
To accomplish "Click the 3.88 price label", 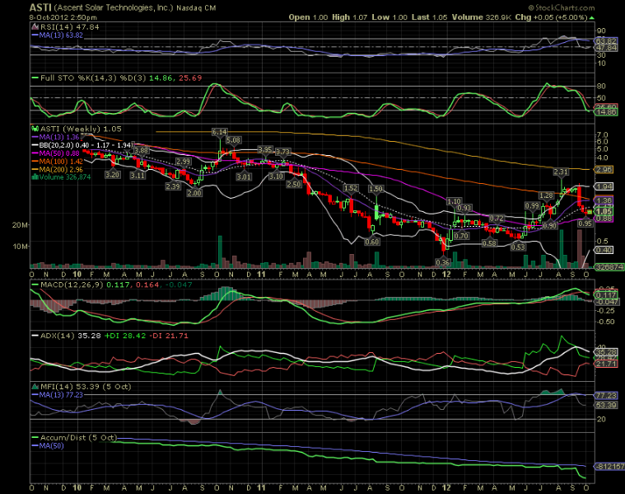I will pyautogui.click(x=141, y=151).
